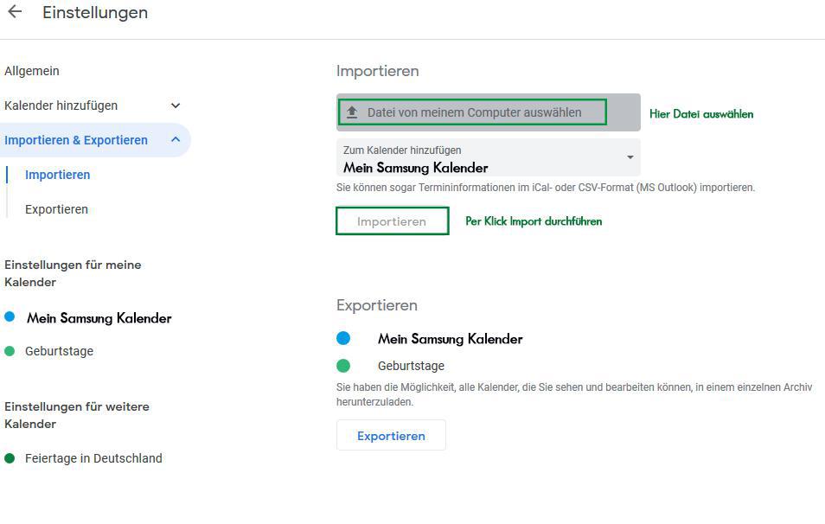Open the Allgemein settings section
The height and width of the screenshot is (524, 825).
tap(32, 71)
